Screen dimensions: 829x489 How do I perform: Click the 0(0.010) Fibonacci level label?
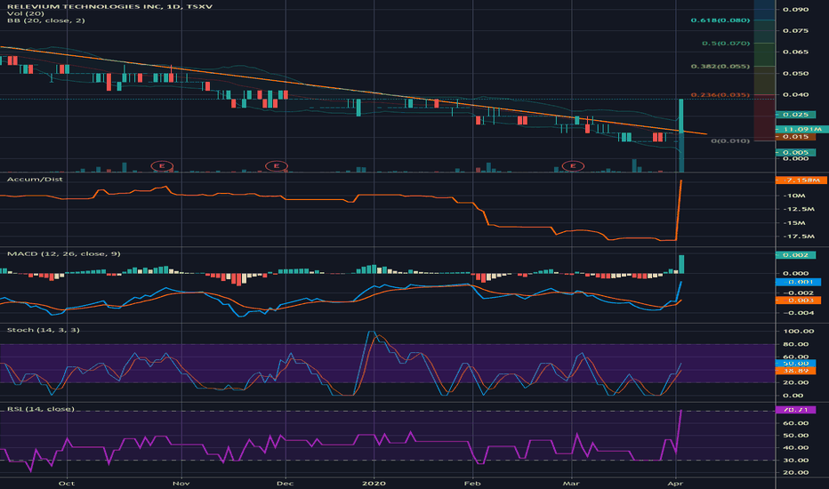coord(730,141)
